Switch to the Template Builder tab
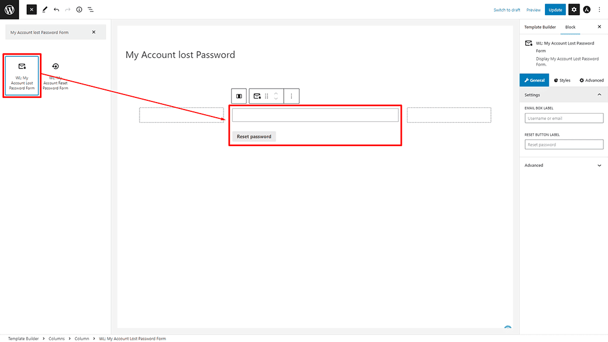608x342 pixels. coord(540,27)
